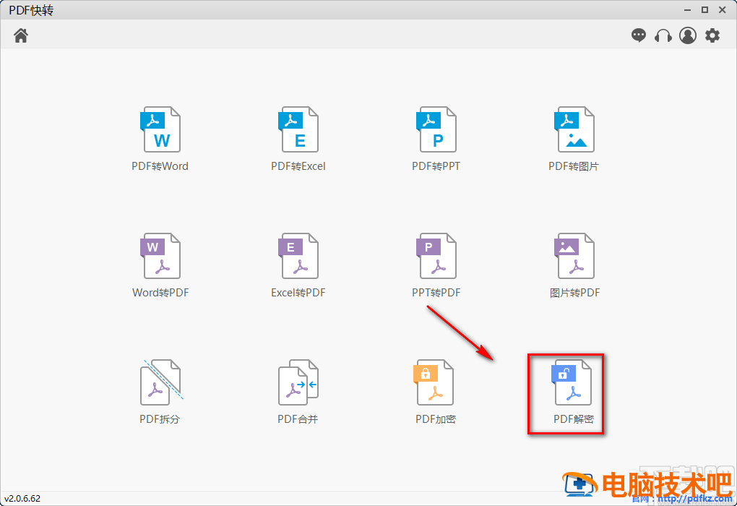
Task: Click the Excel转PDF text label
Action: tap(298, 293)
